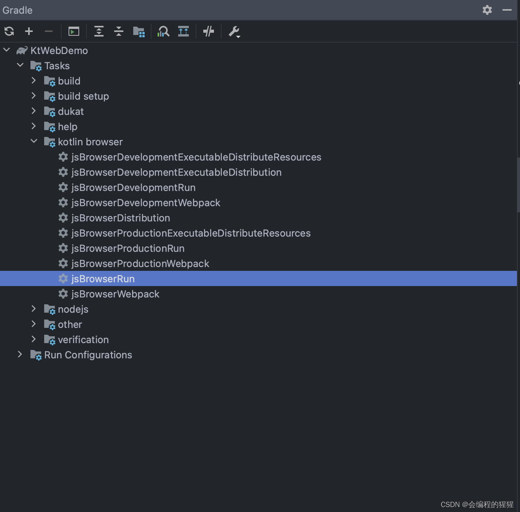Collapse the Tasks node
520x512 pixels.
tap(20, 65)
